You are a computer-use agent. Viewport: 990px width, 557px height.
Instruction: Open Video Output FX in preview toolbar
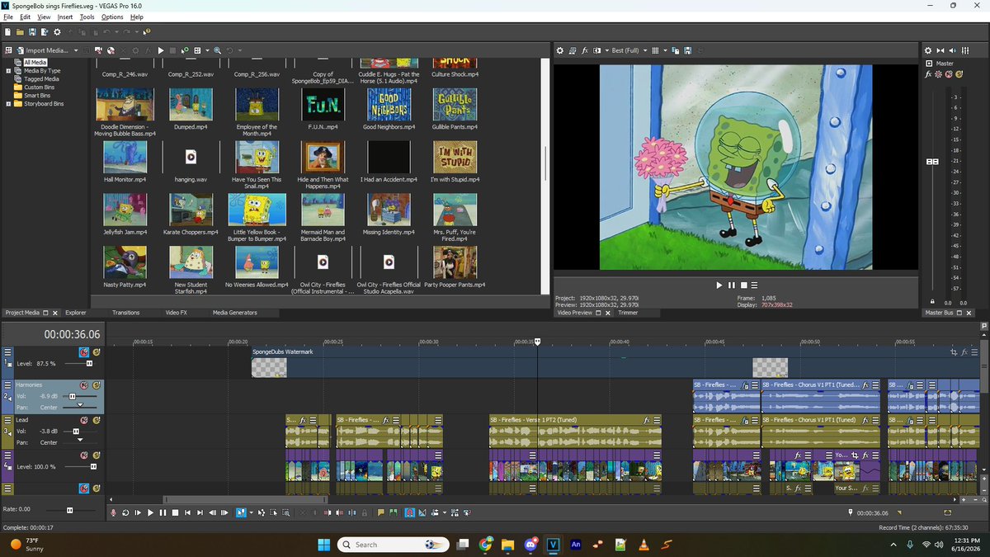tap(585, 50)
